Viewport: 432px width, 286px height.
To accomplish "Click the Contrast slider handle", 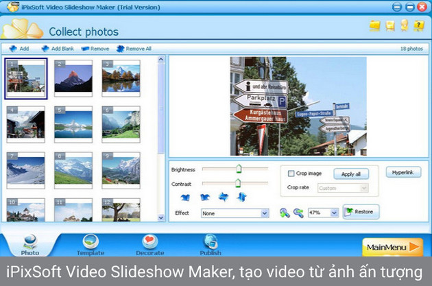I will tap(238, 183).
